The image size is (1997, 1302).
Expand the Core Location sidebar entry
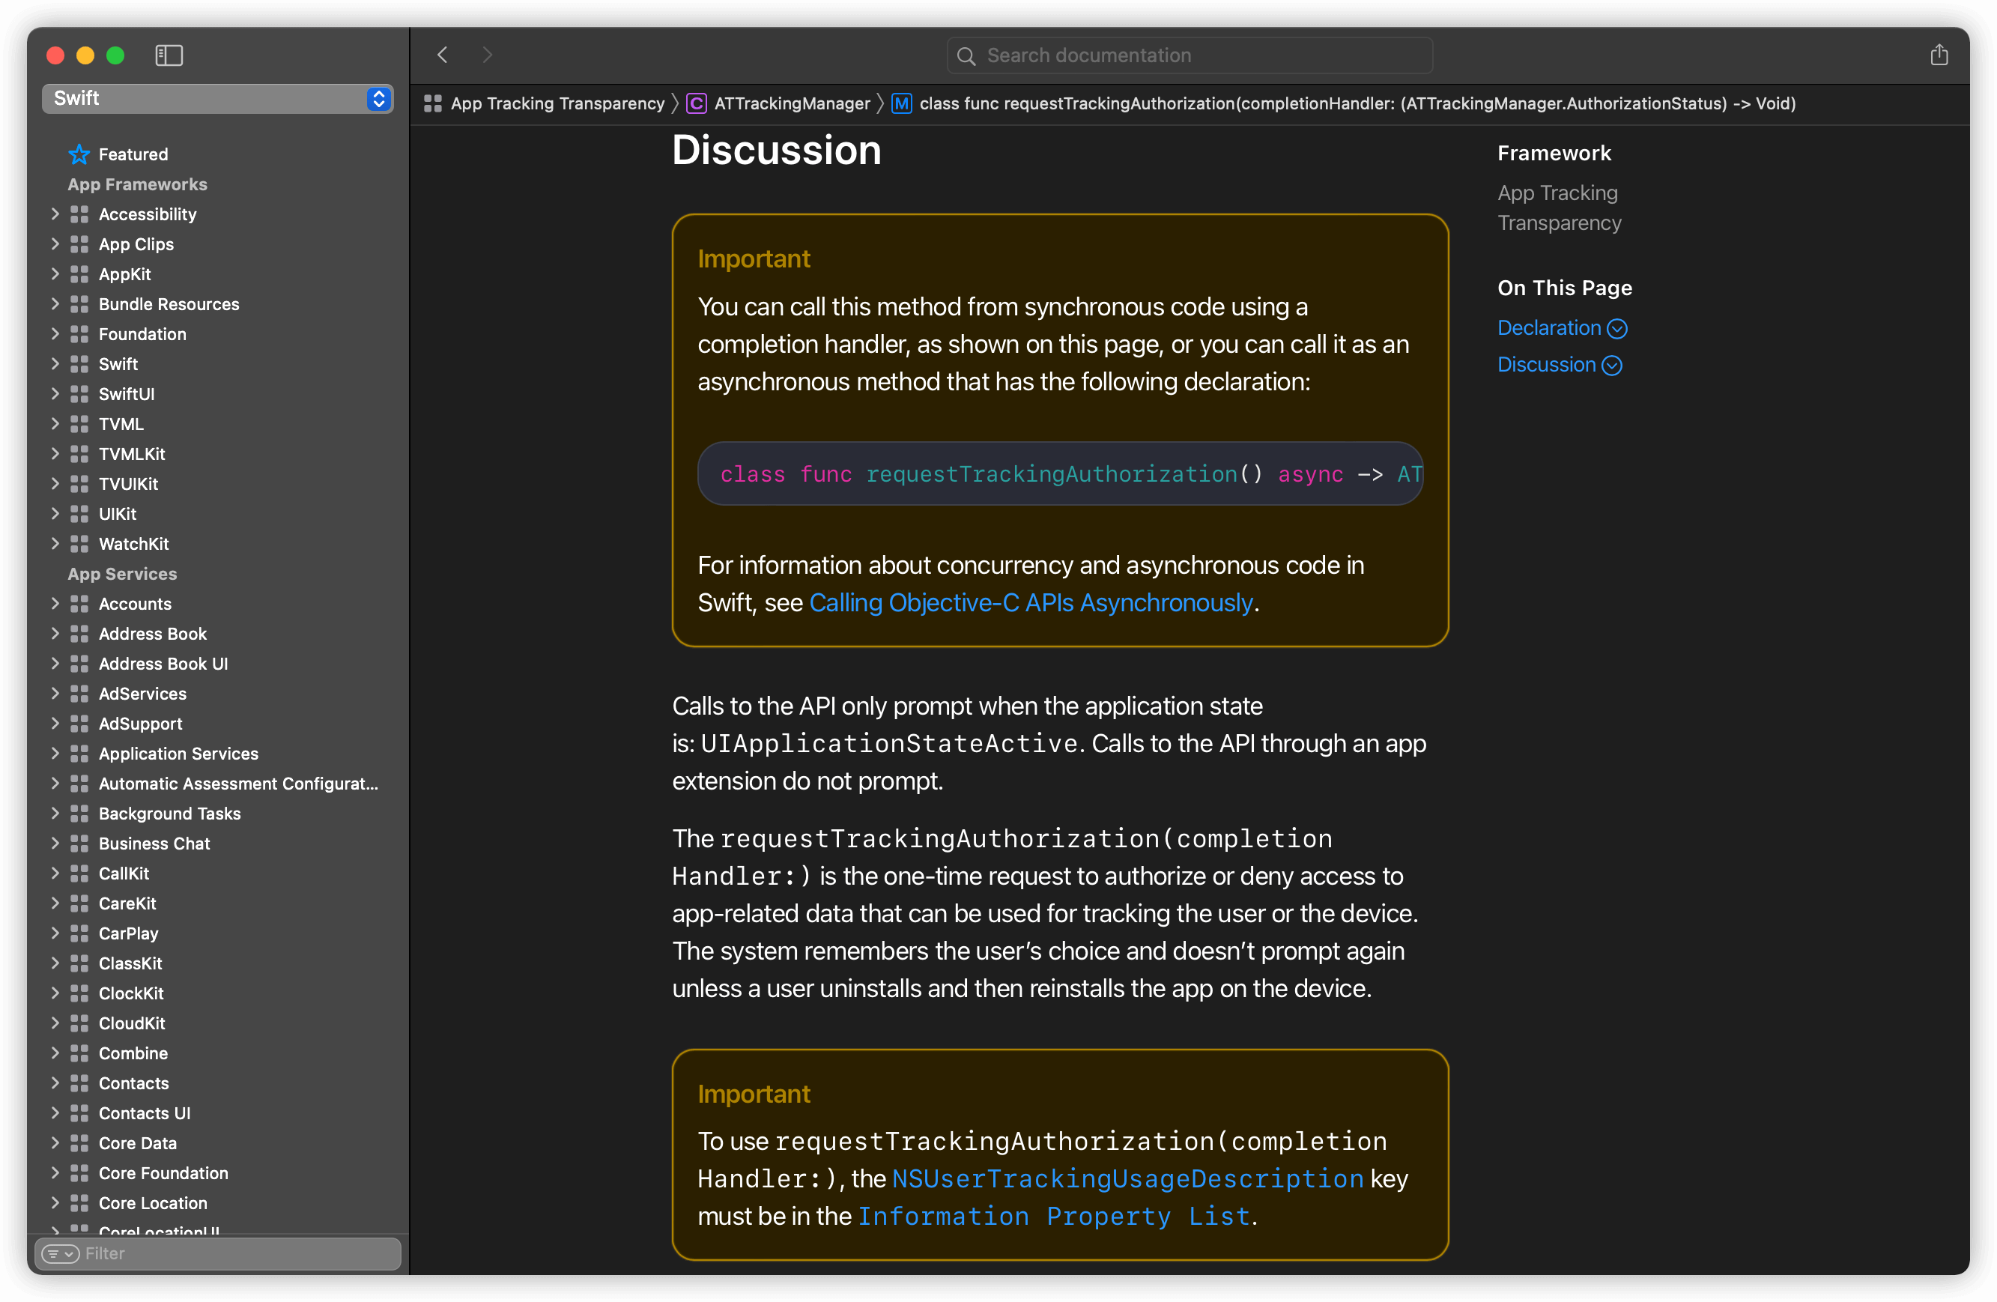point(54,1203)
